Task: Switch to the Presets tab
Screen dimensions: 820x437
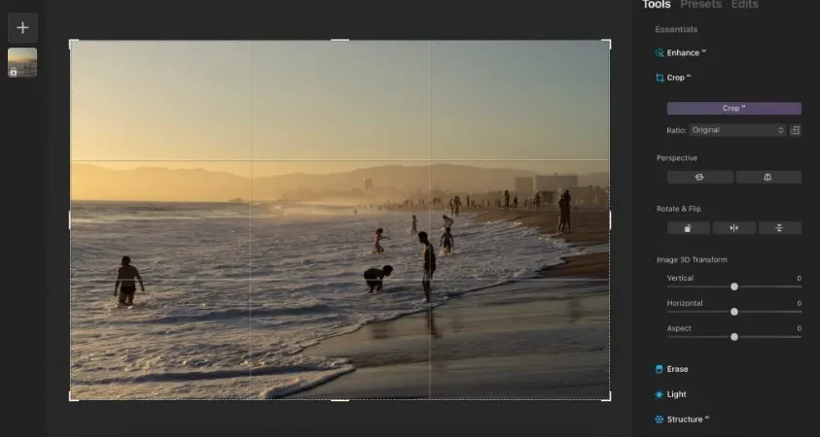Action: 700,4
